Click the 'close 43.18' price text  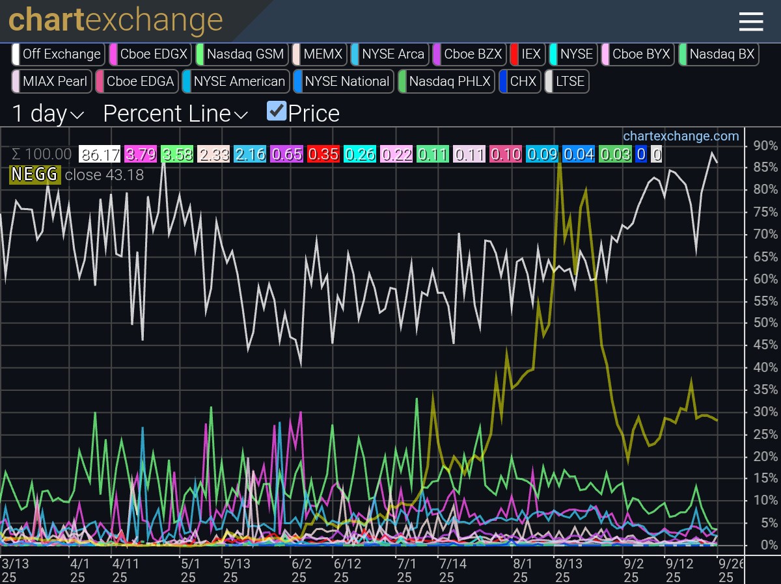104,175
